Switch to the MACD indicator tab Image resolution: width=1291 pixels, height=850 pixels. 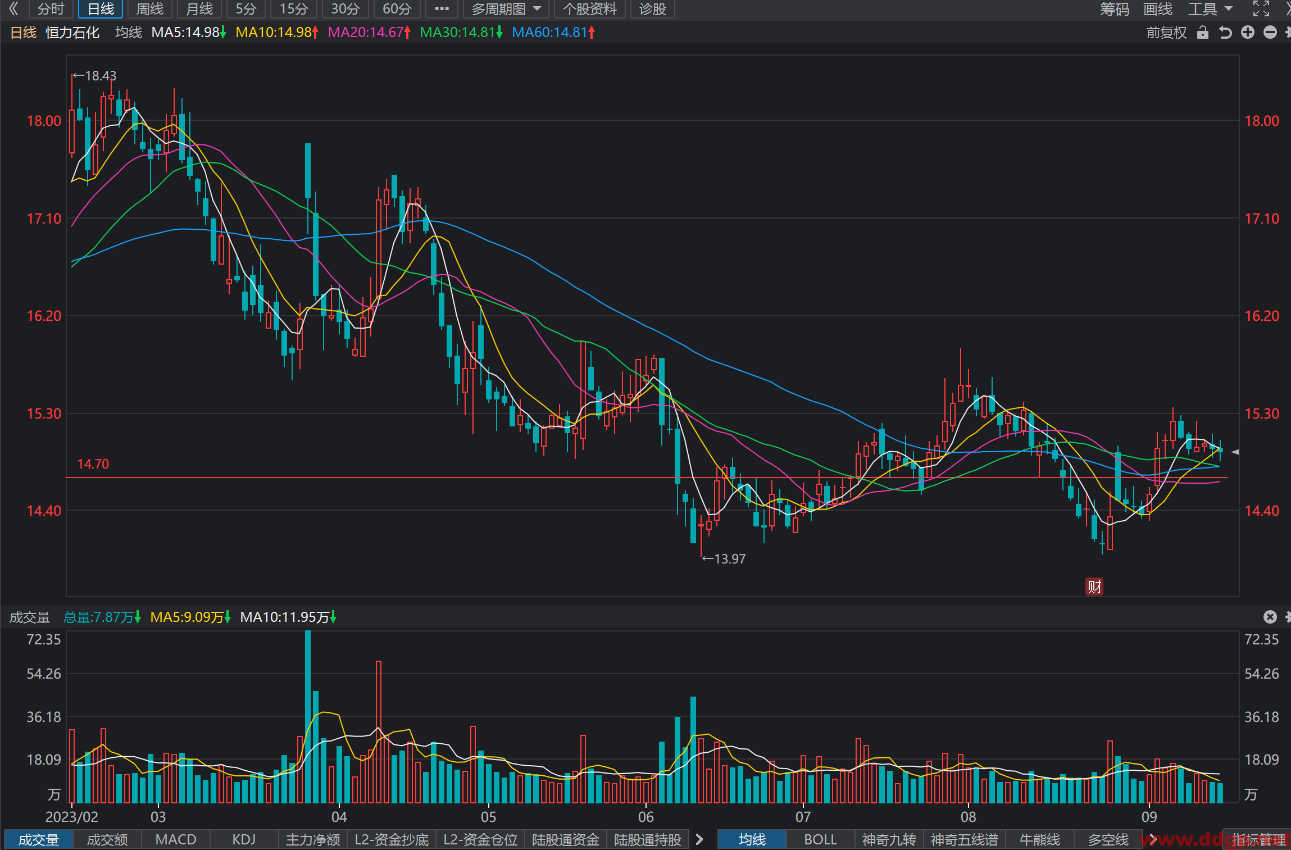[176, 839]
